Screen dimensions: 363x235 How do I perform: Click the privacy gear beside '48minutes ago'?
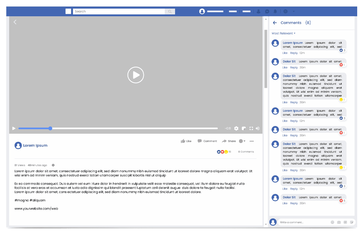[53, 165]
